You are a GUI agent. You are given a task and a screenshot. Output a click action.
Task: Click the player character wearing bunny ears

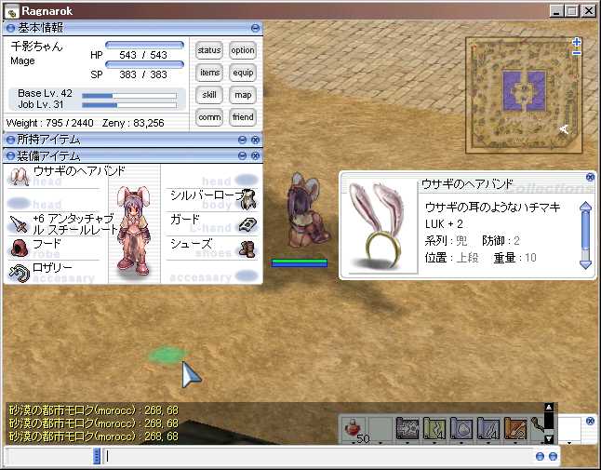tap(309, 210)
